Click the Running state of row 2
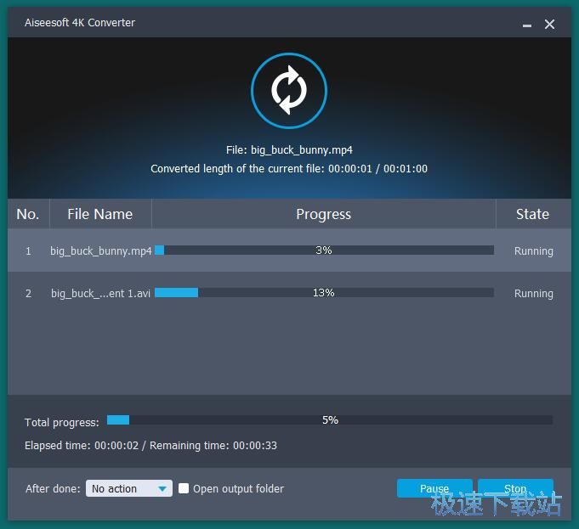Image resolution: width=579 pixels, height=529 pixels. [x=534, y=293]
